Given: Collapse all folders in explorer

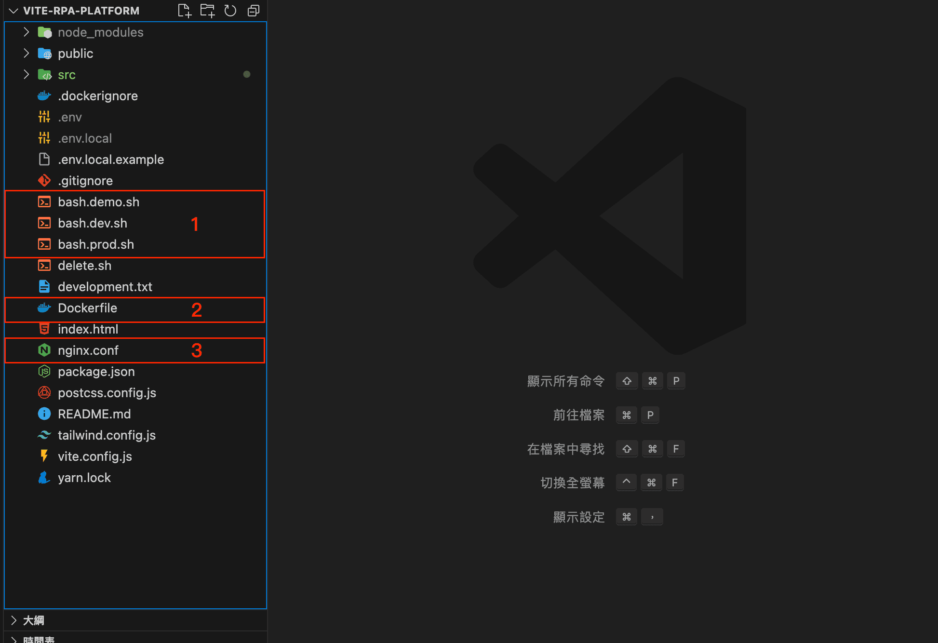Looking at the screenshot, I should point(254,11).
